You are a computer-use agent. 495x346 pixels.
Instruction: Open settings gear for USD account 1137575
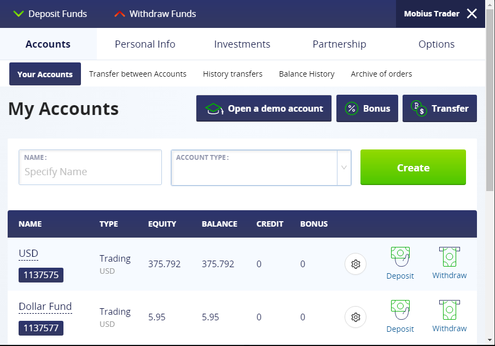coord(356,264)
